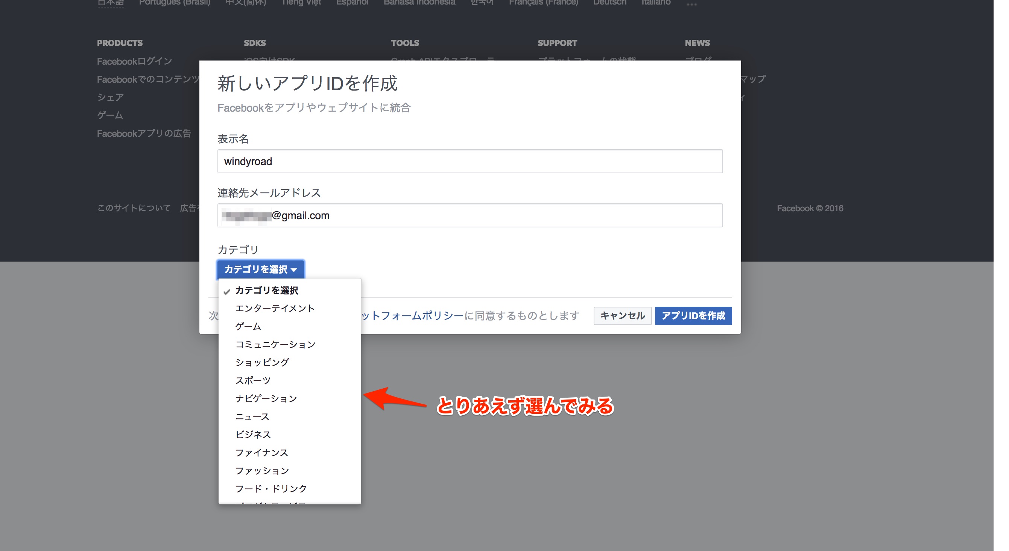This screenshot has width=1009, height=551.
Task: Click the NEWS footer heading
Action: pyautogui.click(x=697, y=42)
